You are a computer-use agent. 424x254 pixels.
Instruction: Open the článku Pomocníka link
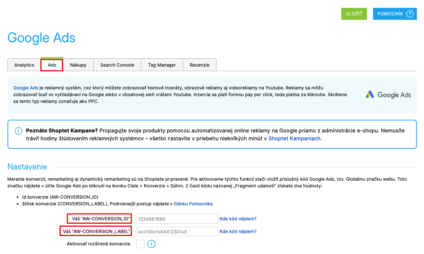[x=193, y=204]
